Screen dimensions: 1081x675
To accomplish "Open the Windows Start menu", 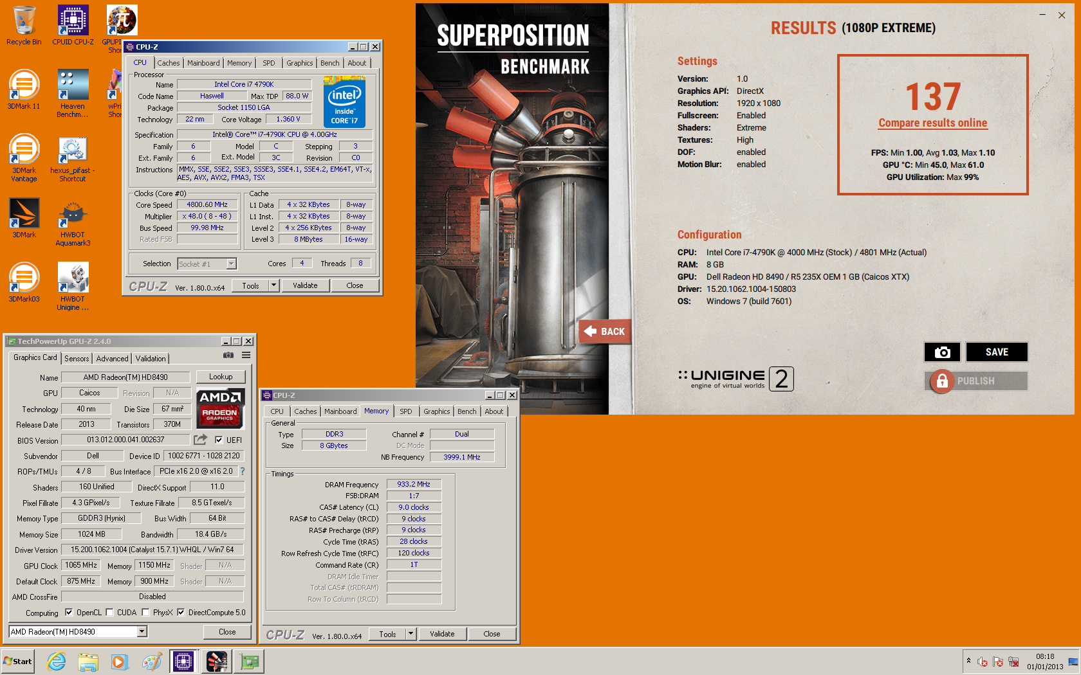I will click(x=18, y=661).
